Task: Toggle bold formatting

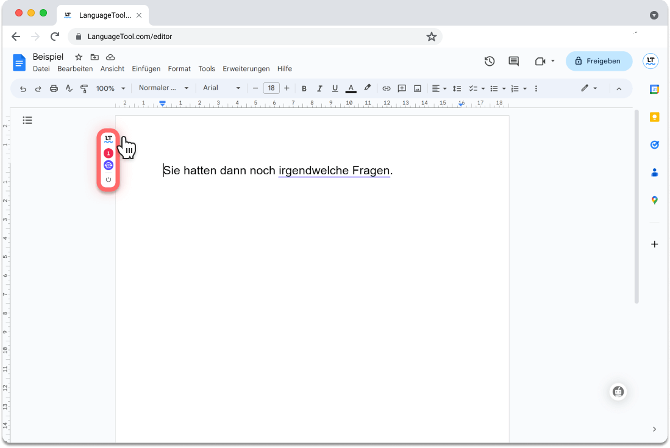Action: [x=304, y=88]
